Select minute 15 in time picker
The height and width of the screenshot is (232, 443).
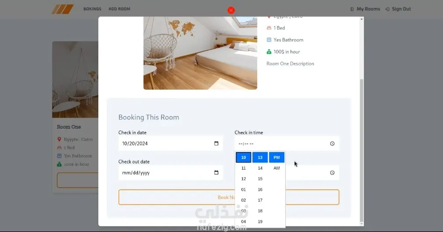(260, 179)
